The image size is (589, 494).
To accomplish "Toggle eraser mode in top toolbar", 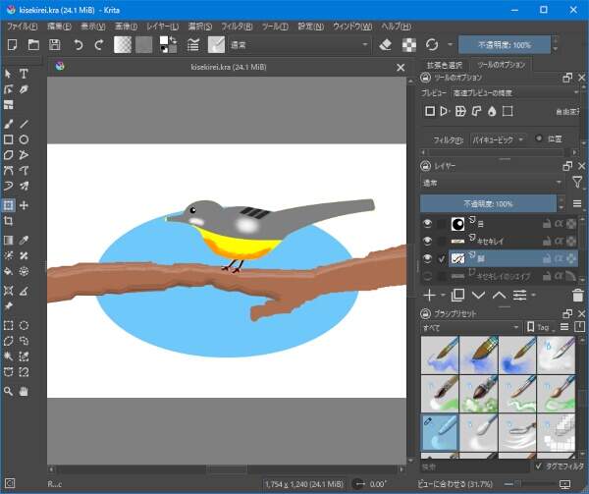I will pos(385,45).
